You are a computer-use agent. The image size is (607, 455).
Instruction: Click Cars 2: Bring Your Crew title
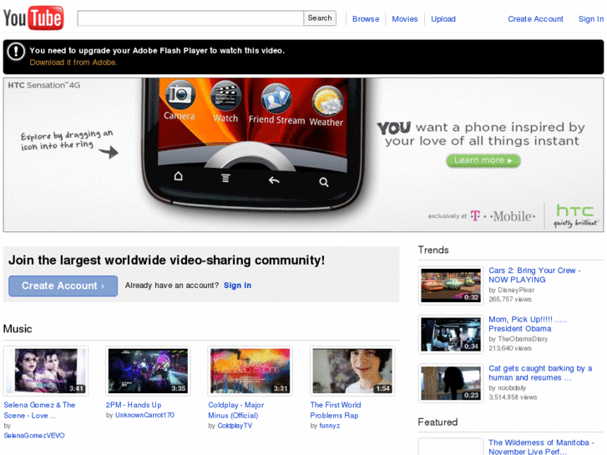[x=534, y=275]
